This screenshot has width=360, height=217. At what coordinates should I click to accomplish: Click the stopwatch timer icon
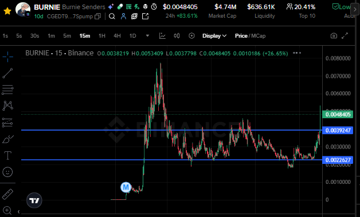[x=154, y=7]
